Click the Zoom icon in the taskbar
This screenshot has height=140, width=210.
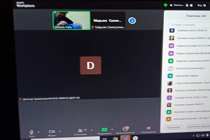click(125, 138)
